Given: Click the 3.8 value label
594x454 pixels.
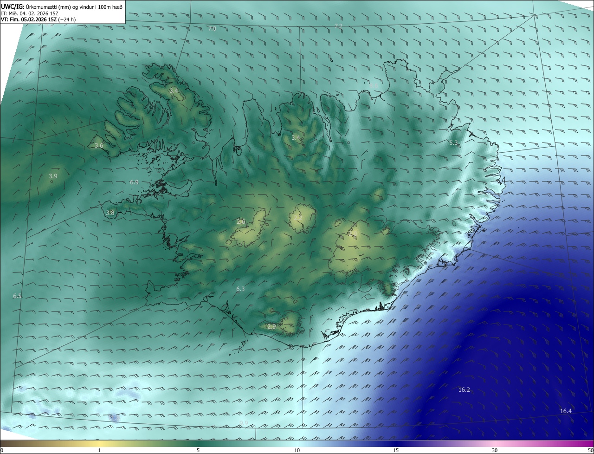Looking at the screenshot, I should 110,213.
